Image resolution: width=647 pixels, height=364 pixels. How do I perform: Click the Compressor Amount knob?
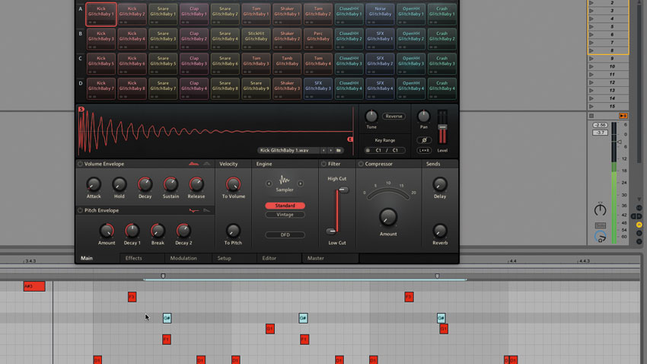[388, 217]
